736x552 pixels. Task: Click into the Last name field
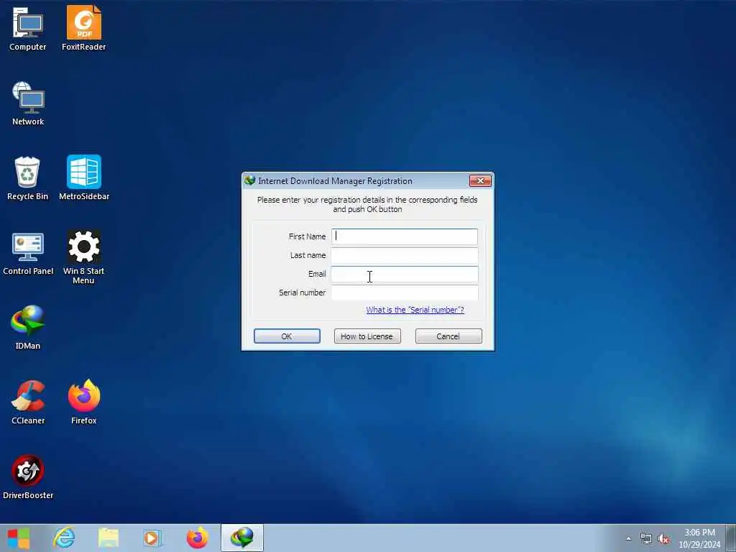[405, 255]
